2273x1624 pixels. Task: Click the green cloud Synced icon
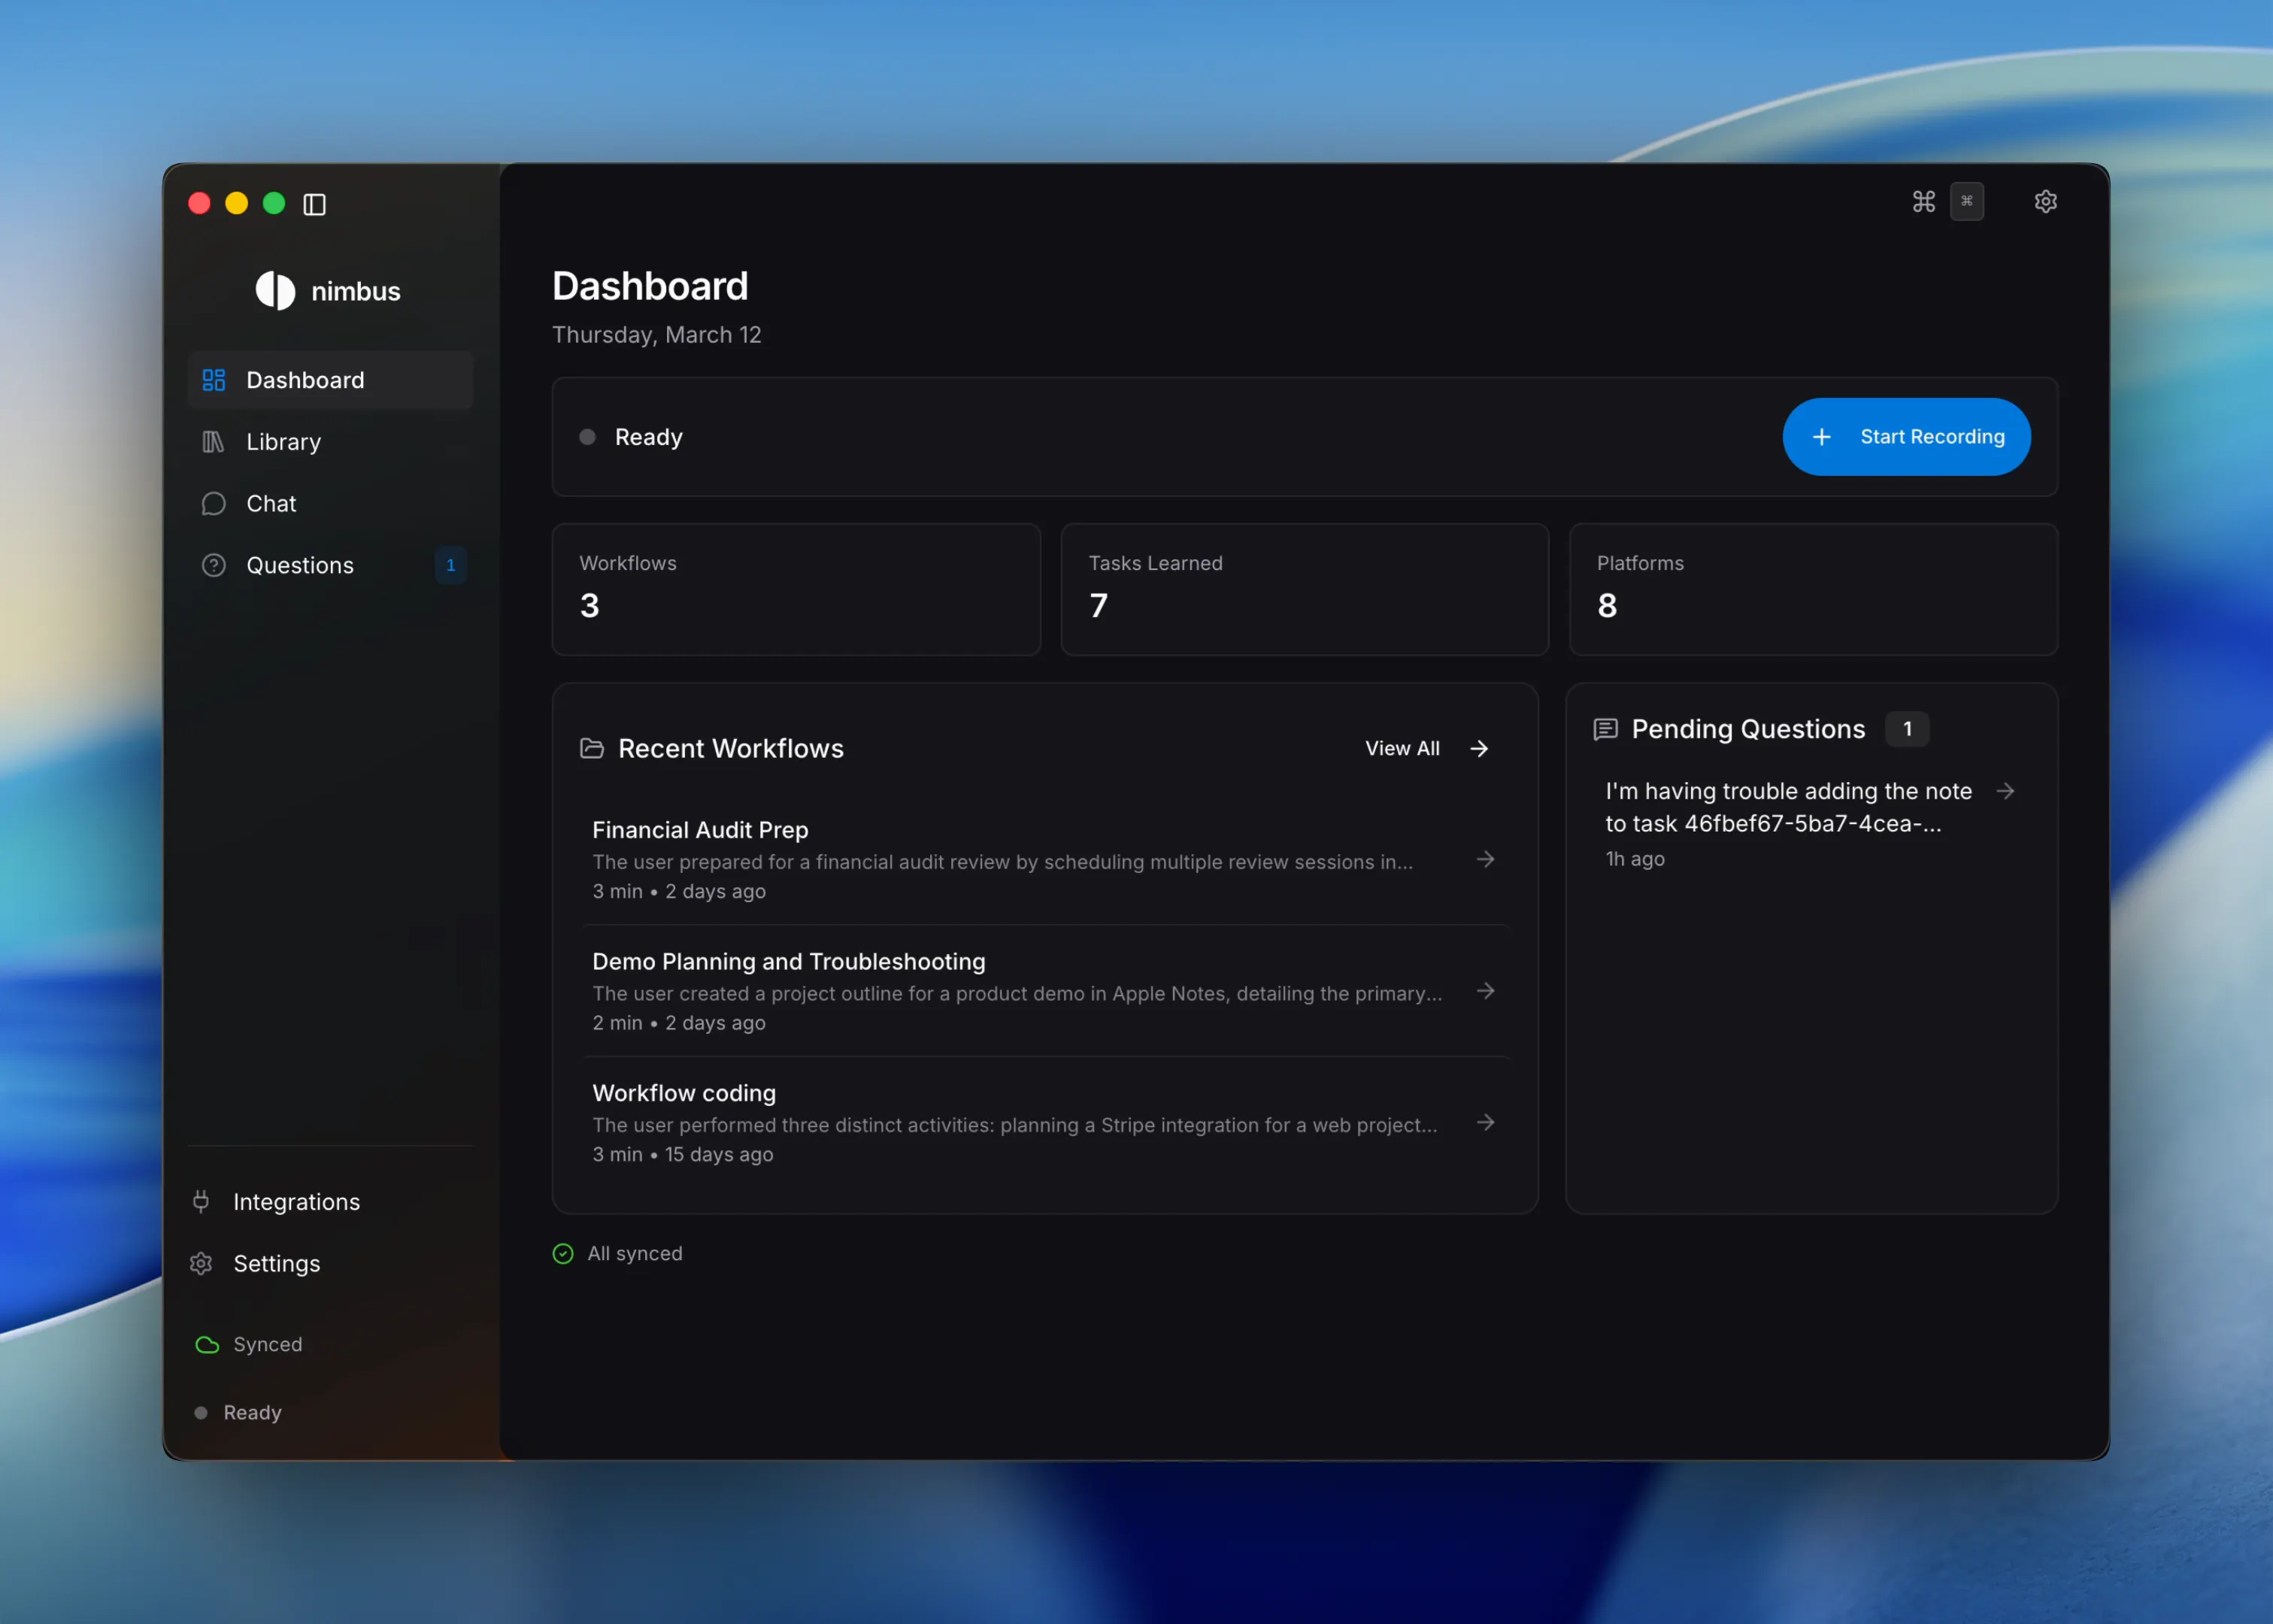pyautogui.click(x=207, y=1345)
